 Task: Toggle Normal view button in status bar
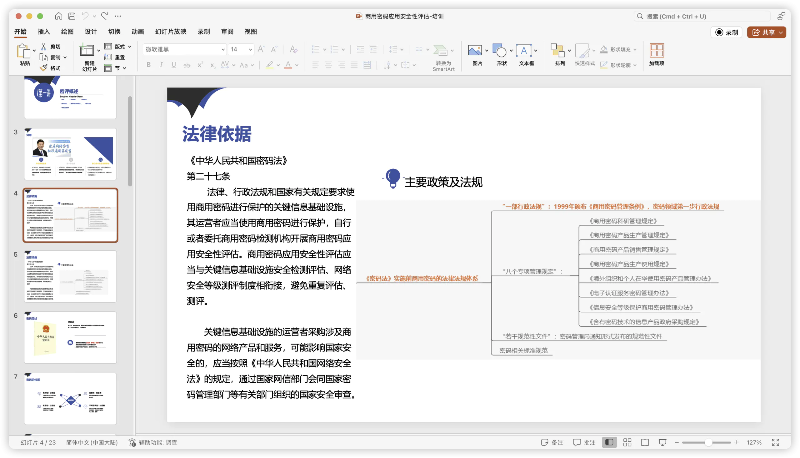tap(609, 442)
